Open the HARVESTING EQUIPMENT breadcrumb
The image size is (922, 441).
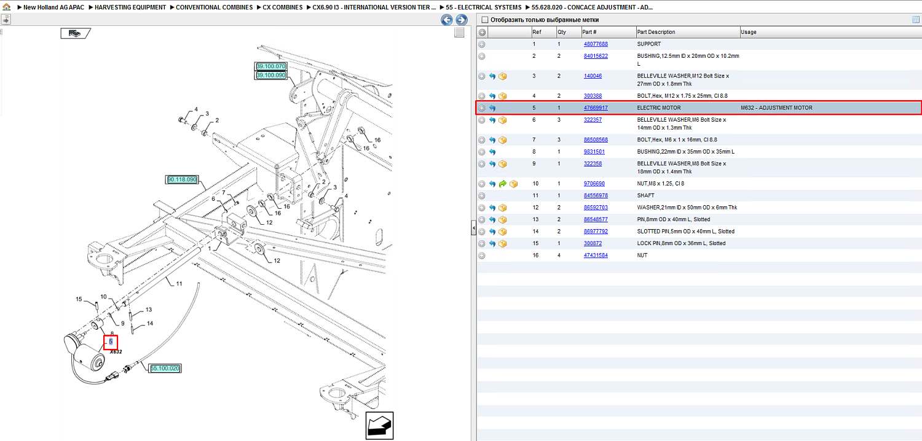130,7
